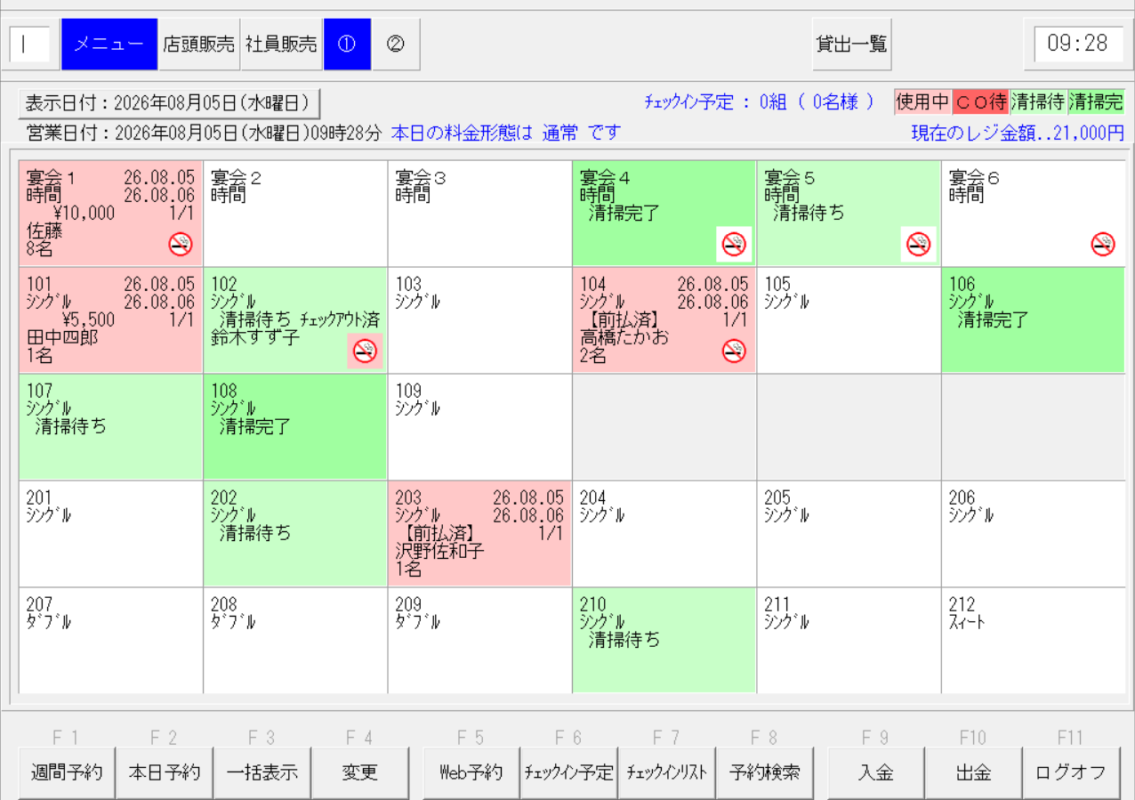Screen dimensions: 1135x800
Task: Select cleaned room 108
Action: pyautogui.click(x=295, y=427)
